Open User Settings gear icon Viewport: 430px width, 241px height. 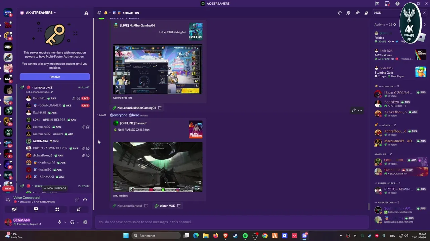coord(85,222)
